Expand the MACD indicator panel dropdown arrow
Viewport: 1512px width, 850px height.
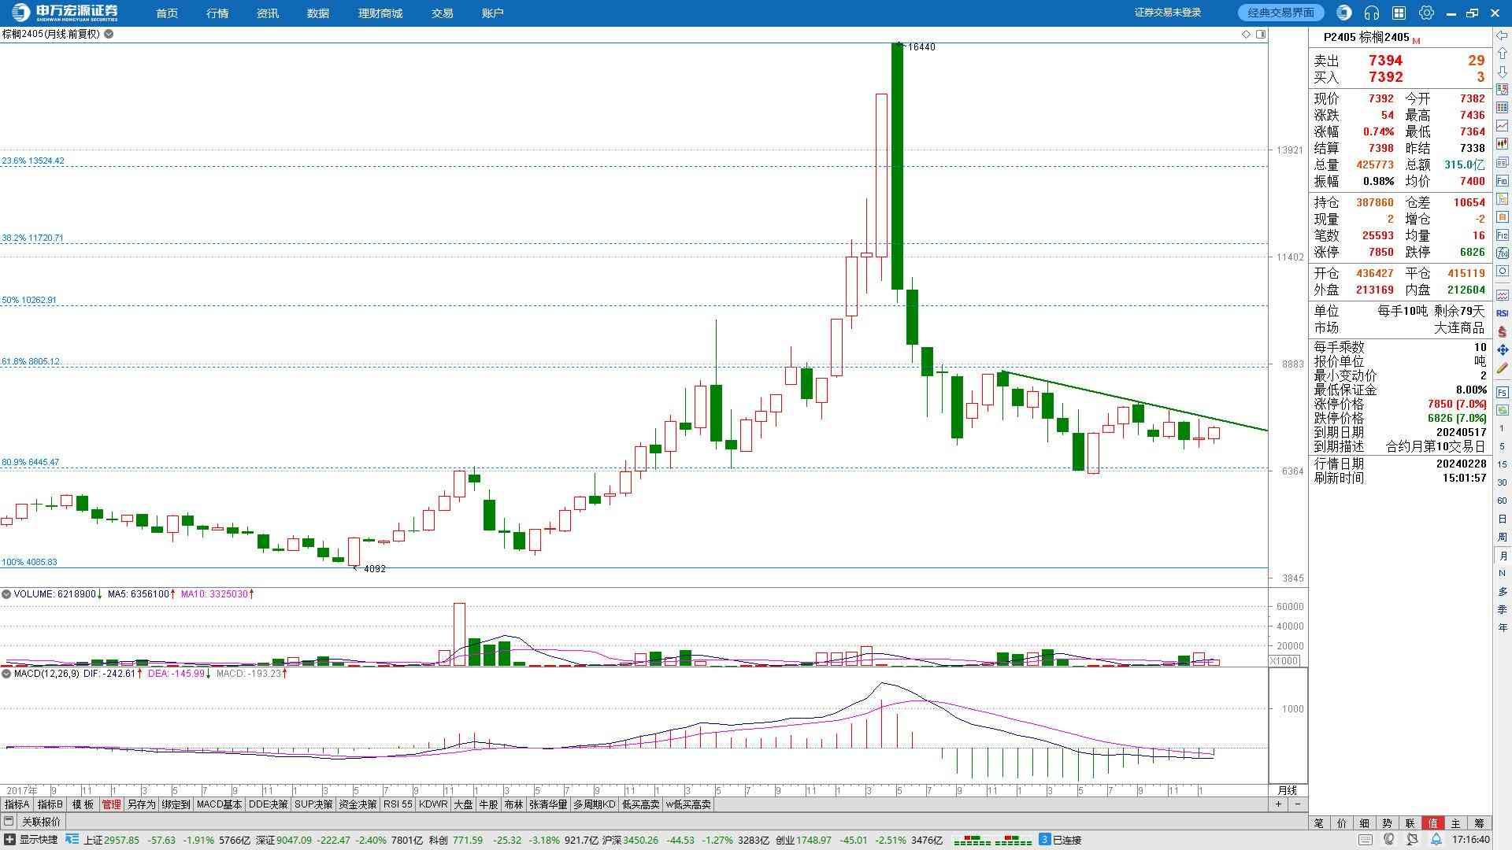point(6,674)
